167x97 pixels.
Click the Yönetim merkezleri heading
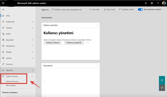point(10,93)
